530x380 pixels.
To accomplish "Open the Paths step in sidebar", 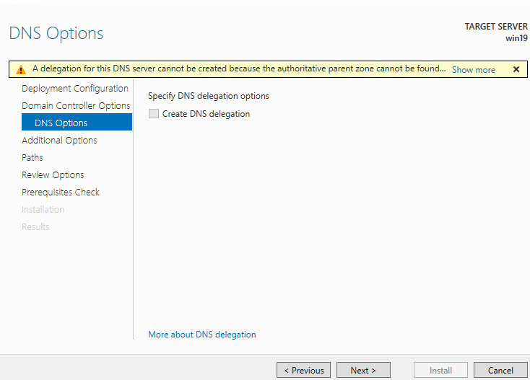I will coord(32,158).
